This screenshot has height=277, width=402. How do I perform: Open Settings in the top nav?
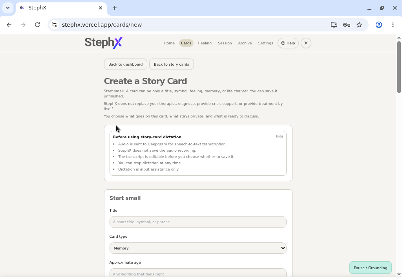click(266, 43)
